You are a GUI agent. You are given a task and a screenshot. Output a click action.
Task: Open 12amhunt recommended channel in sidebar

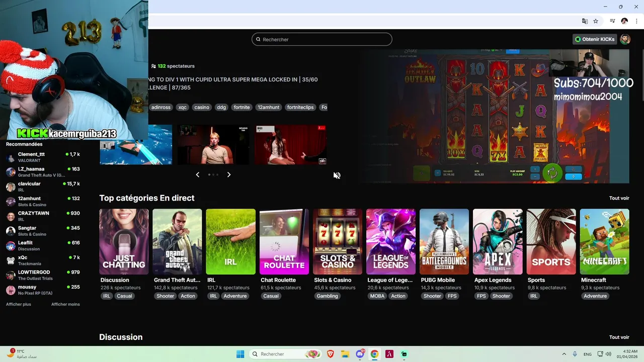(43, 201)
